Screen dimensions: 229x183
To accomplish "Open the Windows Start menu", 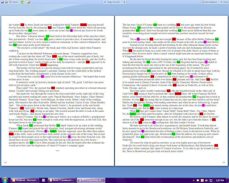I will [x=4, y=180].
